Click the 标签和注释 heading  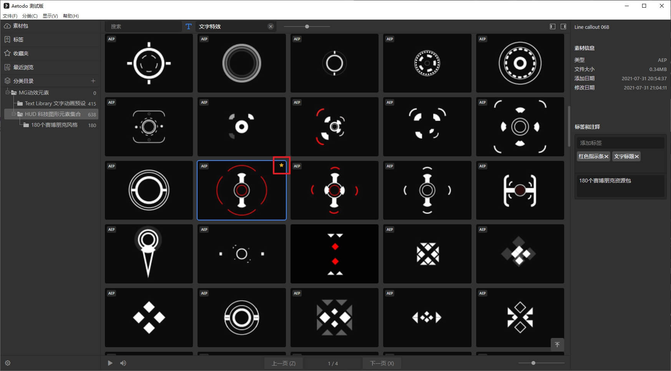pos(587,127)
